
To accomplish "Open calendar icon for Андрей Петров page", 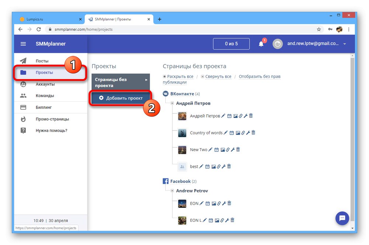I will point(229,116).
